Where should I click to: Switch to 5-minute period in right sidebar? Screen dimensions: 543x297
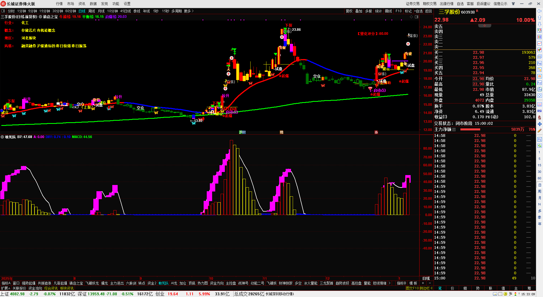(540, 159)
